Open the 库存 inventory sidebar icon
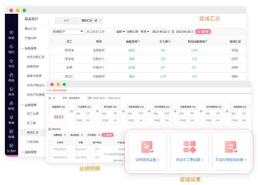258x185 pixels. coord(11,91)
